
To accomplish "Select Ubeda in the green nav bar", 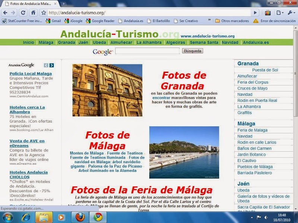I will 99,42.
